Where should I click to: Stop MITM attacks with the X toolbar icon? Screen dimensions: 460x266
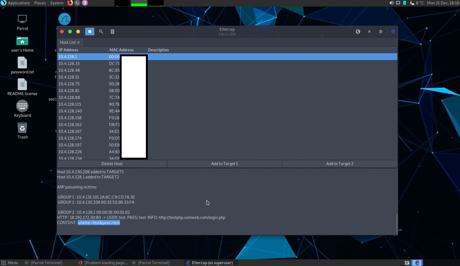(x=370, y=32)
